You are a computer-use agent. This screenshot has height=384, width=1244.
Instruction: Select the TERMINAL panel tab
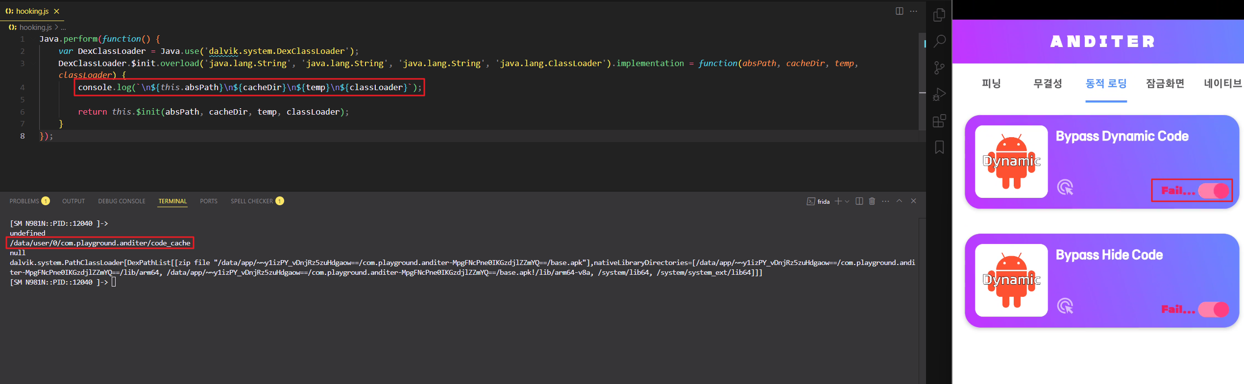(x=172, y=201)
